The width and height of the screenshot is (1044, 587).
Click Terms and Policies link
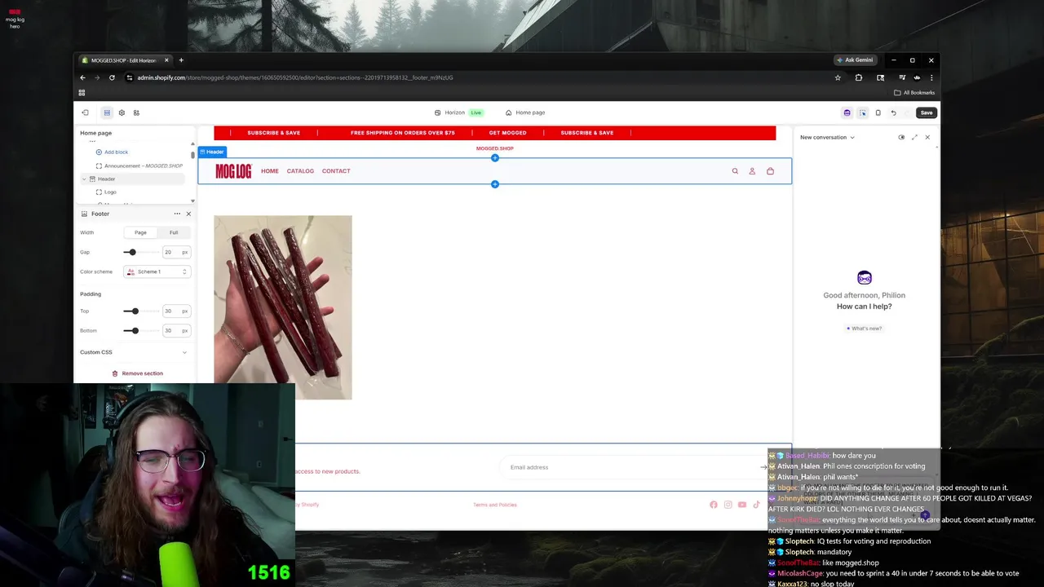pos(495,505)
